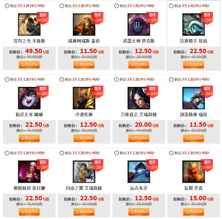View the 刀锋意志 艾瑞莉娅 skin picture
The image size is (222, 219).
pyautogui.click(x=139, y=98)
